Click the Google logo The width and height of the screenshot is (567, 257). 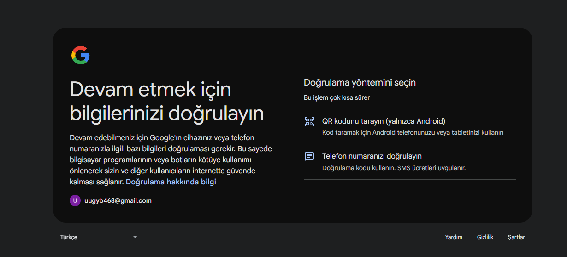tap(81, 55)
